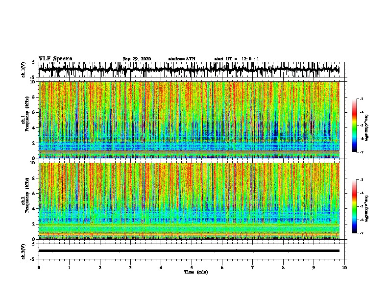Click time axis tick label "3"
The width and height of the screenshot is (388, 300).
(x=130, y=268)
